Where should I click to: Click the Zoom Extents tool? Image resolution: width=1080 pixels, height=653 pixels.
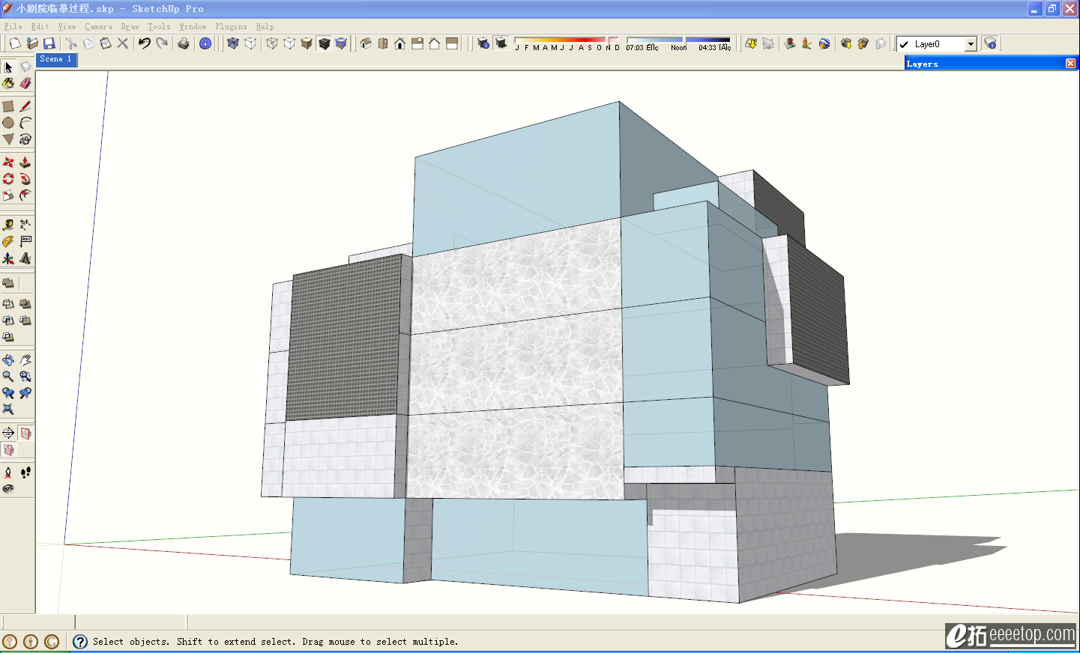(x=8, y=410)
